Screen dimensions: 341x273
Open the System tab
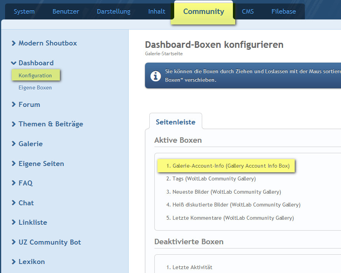[x=24, y=11]
